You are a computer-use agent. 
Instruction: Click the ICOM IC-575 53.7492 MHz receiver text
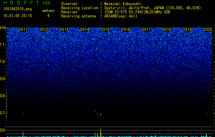tap(137, 12)
